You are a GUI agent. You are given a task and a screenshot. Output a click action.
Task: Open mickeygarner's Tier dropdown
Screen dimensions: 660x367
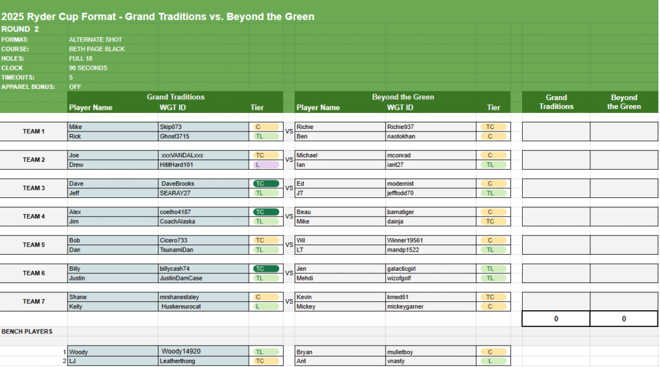494,307
